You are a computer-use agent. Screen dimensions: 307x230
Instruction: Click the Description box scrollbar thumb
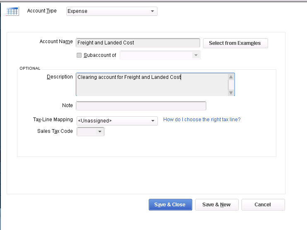231,84
